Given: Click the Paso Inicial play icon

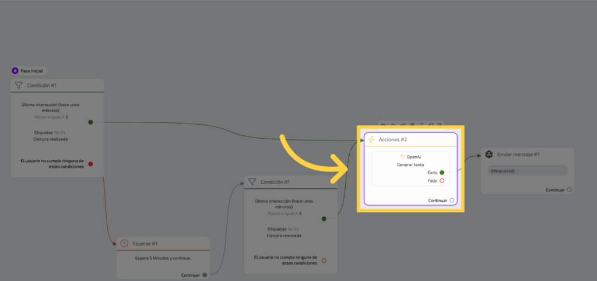Looking at the screenshot, I should tap(15, 71).
